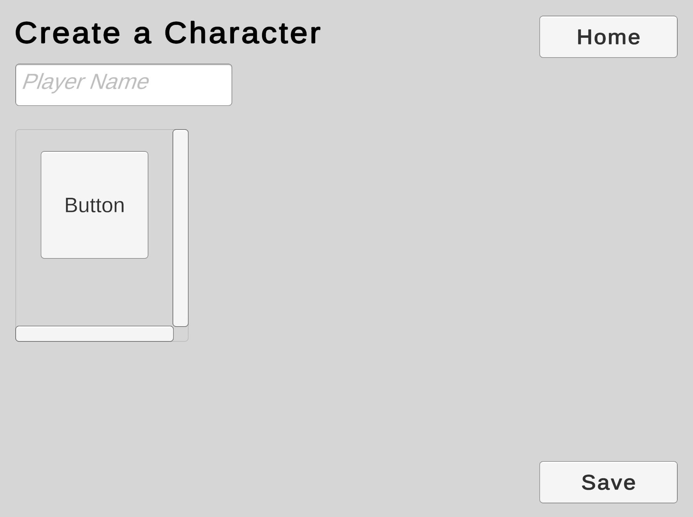The height and width of the screenshot is (517, 693).
Task: Click the Create a Character heading
Action: tap(168, 33)
